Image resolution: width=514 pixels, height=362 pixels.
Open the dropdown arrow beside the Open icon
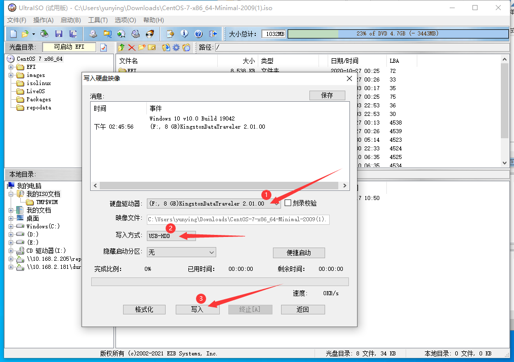[33, 34]
